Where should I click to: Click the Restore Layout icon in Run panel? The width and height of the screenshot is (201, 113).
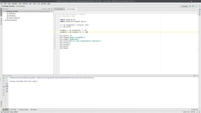click(4, 87)
